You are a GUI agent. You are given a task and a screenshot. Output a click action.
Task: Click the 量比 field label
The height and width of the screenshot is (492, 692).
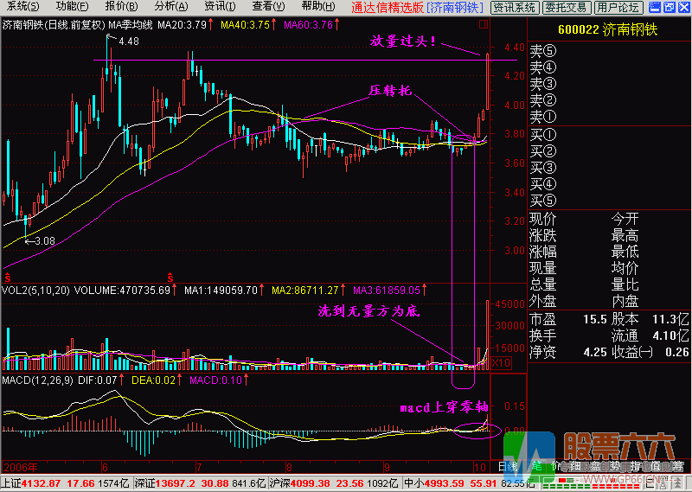point(625,285)
